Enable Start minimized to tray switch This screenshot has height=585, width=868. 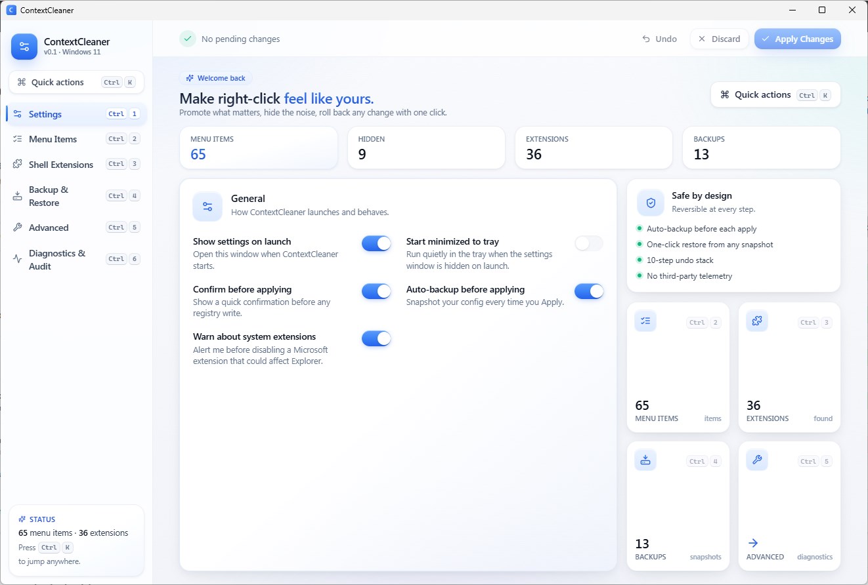pyautogui.click(x=589, y=243)
